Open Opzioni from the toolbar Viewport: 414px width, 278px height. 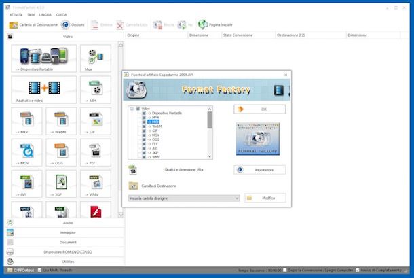73,25
